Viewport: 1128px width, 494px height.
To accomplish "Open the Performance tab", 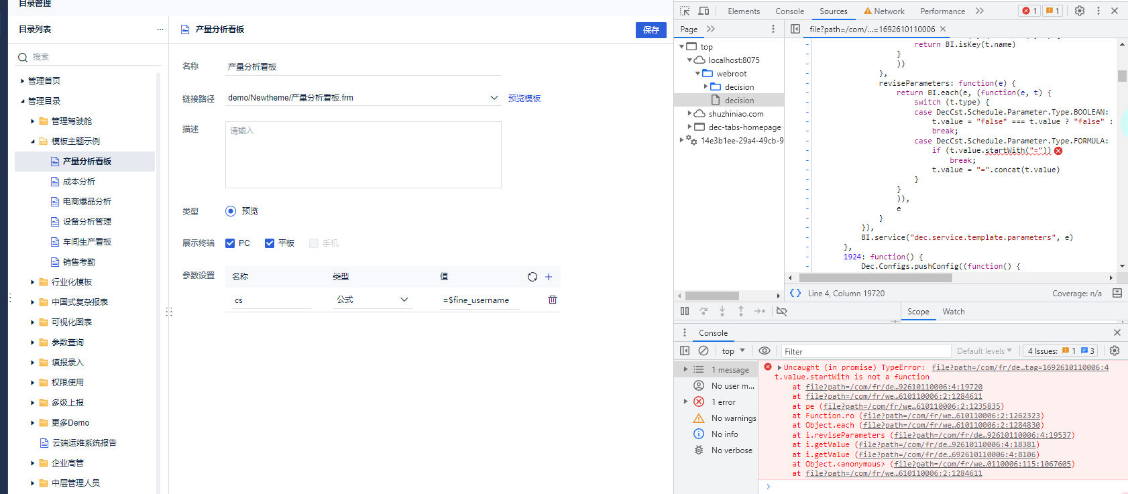I will point(942,11).
